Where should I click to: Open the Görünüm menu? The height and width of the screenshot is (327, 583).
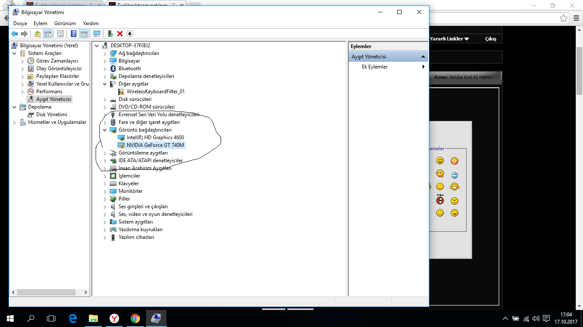[x=65, y=23]
